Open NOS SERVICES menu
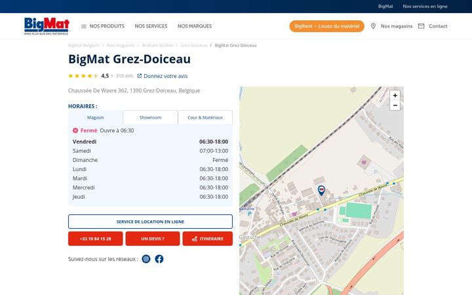The image size is (472, 295). click(151, 26)
